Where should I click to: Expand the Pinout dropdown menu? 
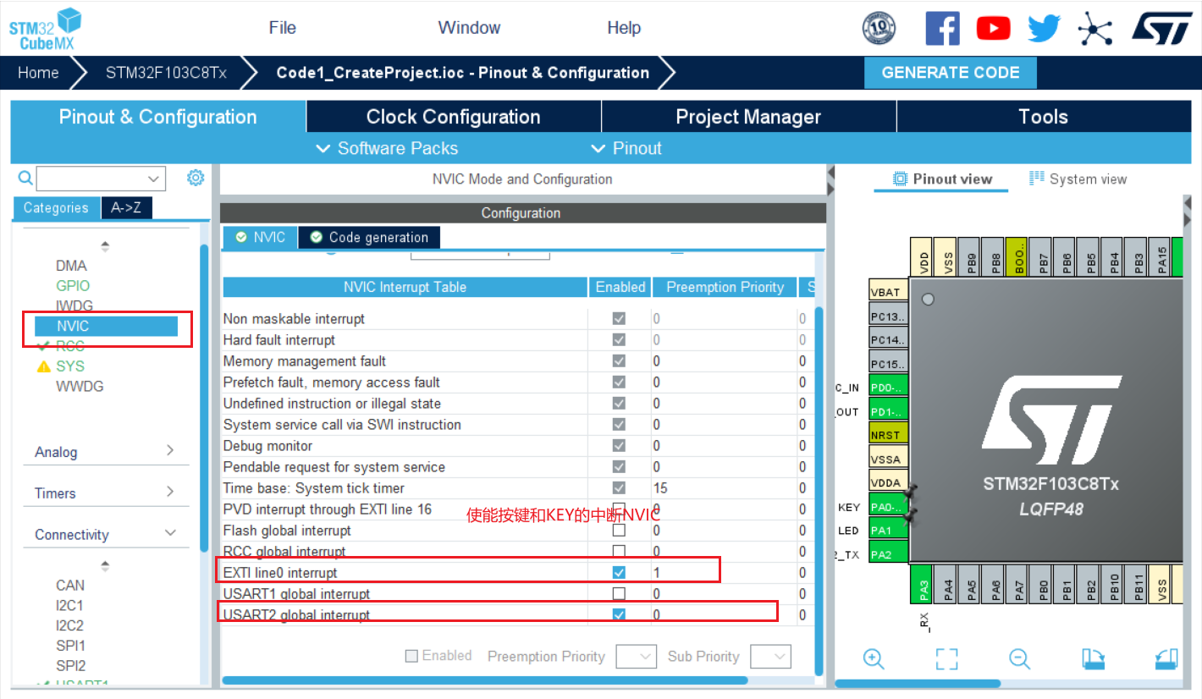coord(626,148)
